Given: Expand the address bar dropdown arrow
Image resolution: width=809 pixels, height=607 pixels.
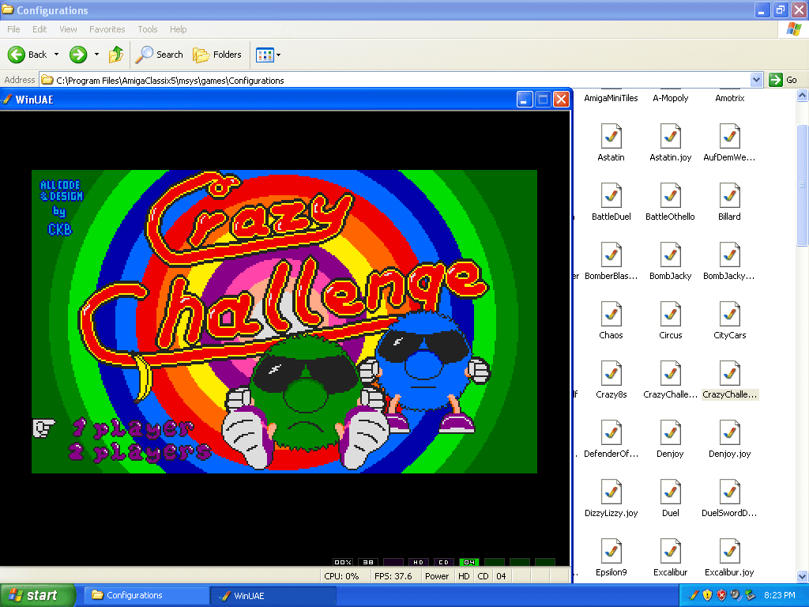Looking at the screenshot, I should (756, 80).
